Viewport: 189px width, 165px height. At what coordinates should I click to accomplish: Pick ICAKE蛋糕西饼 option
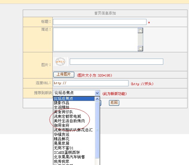[x=74, y=152]
